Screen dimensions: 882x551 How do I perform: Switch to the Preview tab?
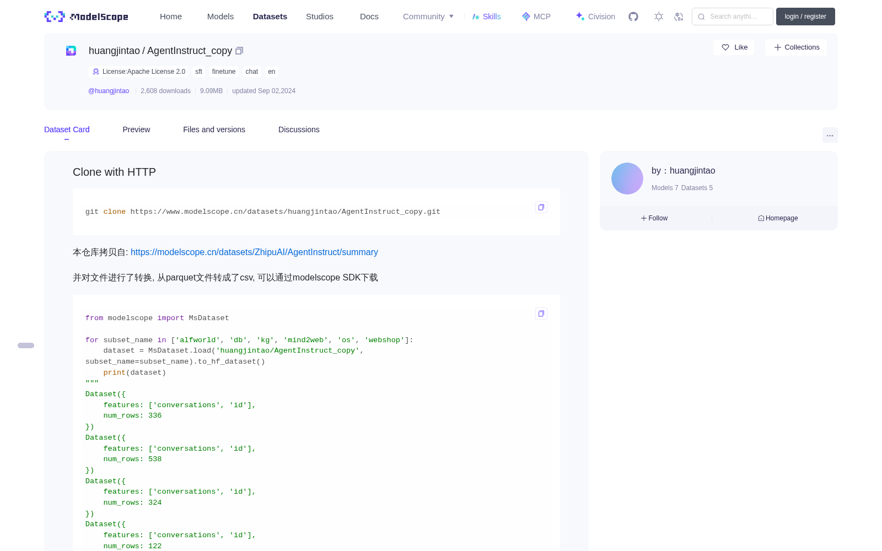click(x=136, y=129)
